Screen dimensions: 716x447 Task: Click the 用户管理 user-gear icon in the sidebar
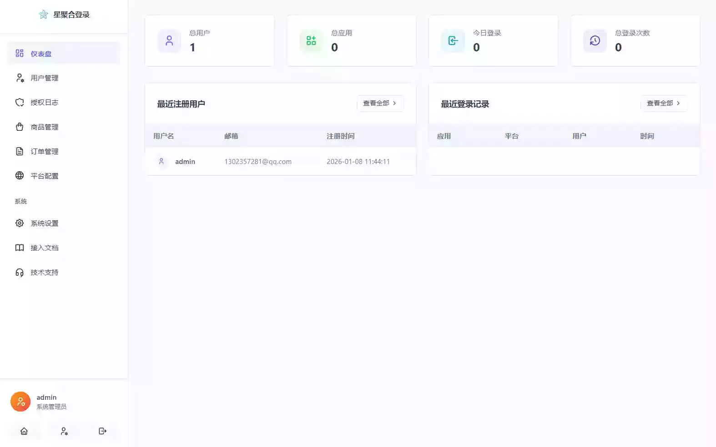tap(20, 78)
